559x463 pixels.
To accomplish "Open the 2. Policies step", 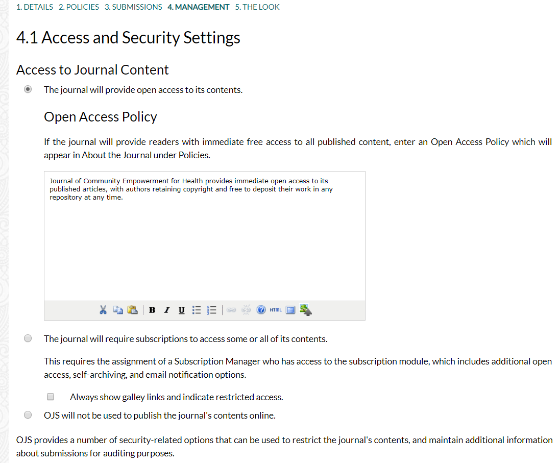I will click(x=79, y=7).
